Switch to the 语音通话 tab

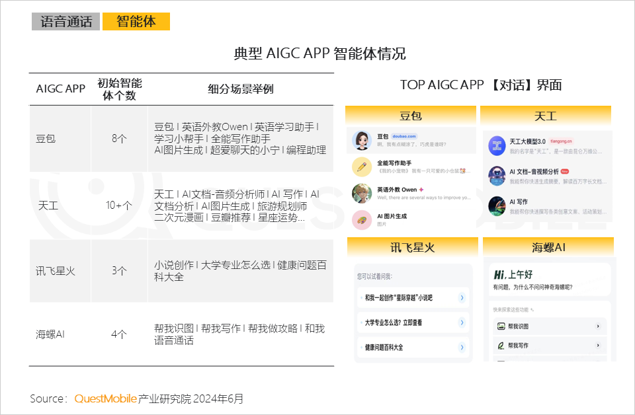(65, 21)
